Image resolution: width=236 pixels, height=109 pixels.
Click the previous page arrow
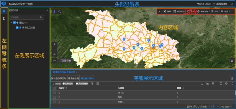[210, 106]
